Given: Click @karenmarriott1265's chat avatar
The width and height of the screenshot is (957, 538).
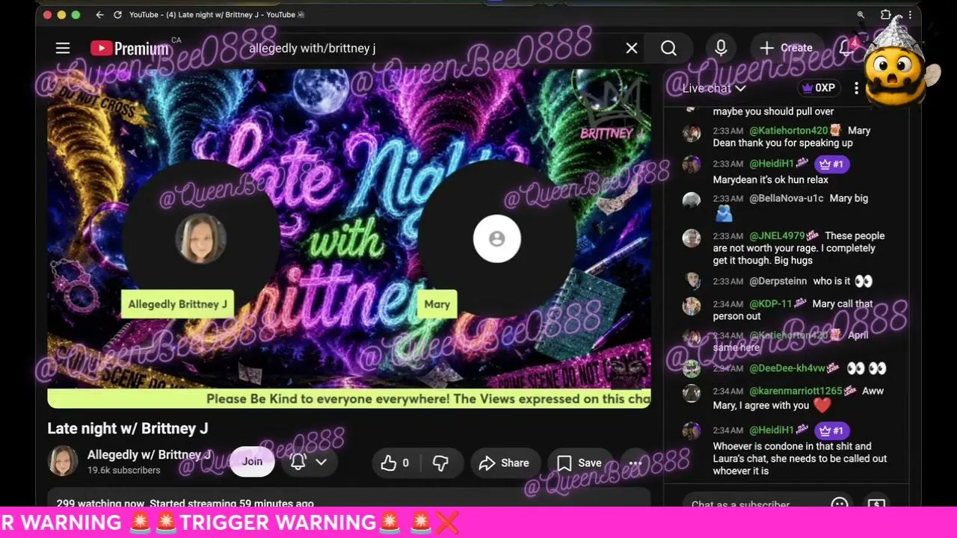Looking at the screenshot, I should (x=692, y=392).
